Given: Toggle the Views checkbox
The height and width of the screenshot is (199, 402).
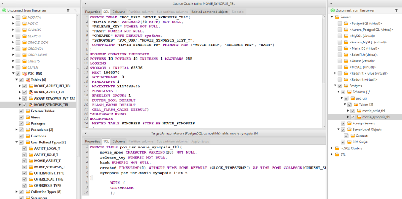Looking at the screenshot, I should (21, 118).
